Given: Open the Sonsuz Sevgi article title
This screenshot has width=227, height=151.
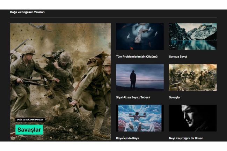Looking at the screenshot, I should [178, 56].
